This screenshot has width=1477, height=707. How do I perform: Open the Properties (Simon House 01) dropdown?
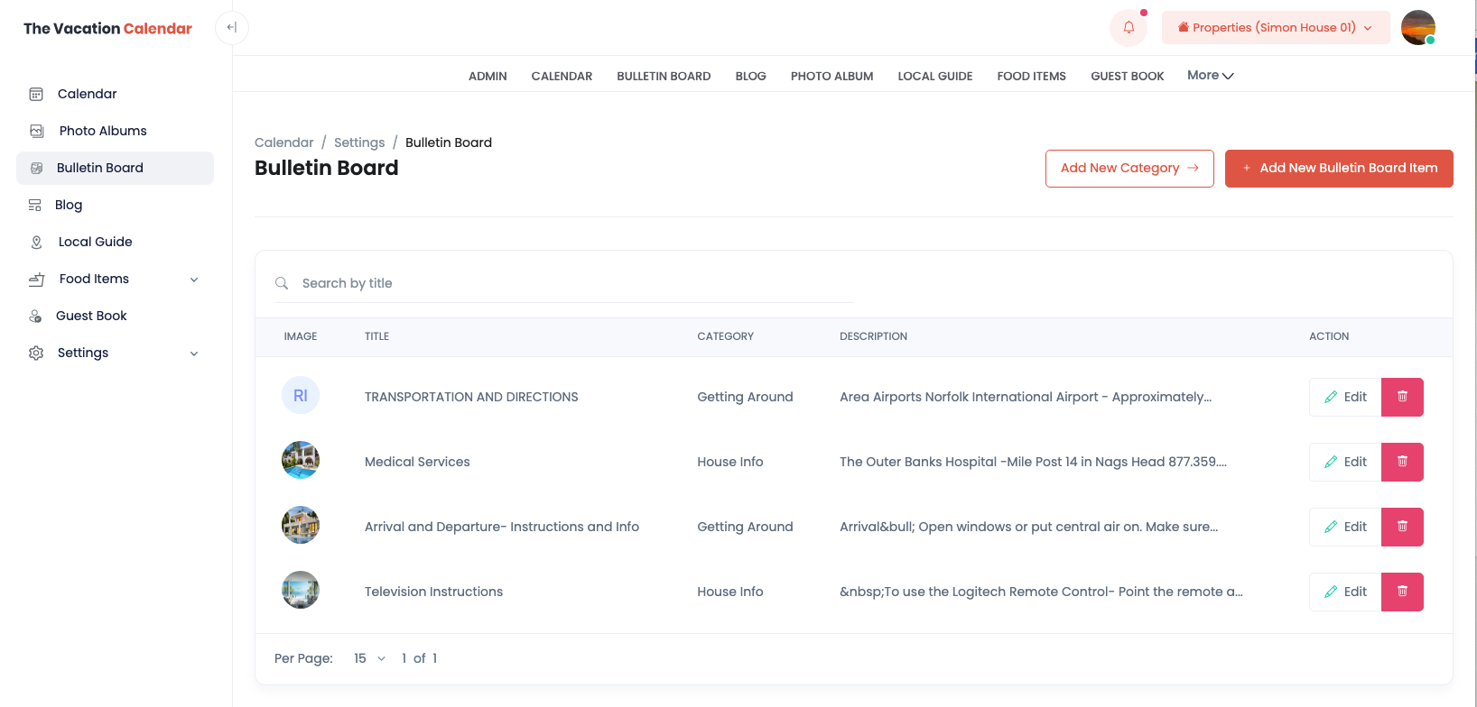pos(1275,28)
